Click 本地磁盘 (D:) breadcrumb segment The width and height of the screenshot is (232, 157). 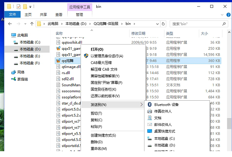point(76,24)
